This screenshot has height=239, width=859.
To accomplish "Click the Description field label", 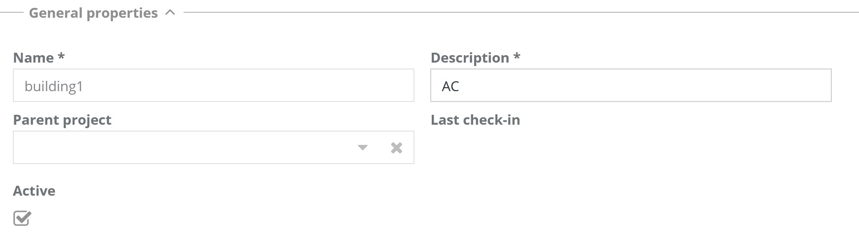I will (x=469, y=58).
